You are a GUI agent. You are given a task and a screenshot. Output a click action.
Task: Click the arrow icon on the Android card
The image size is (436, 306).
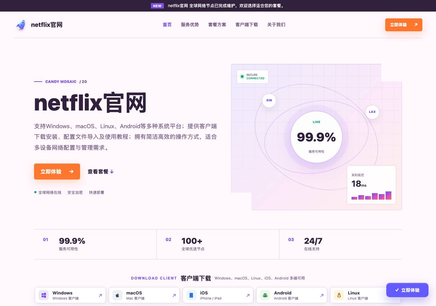(x=322, y=295)
